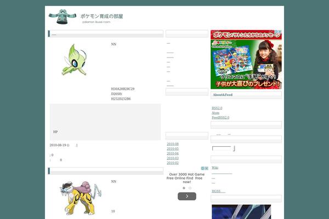The height and width of the screenshot is (219, 329).
Task: Click the search submit button beside input
Action: pyautogui.click(x=234, y=148)
